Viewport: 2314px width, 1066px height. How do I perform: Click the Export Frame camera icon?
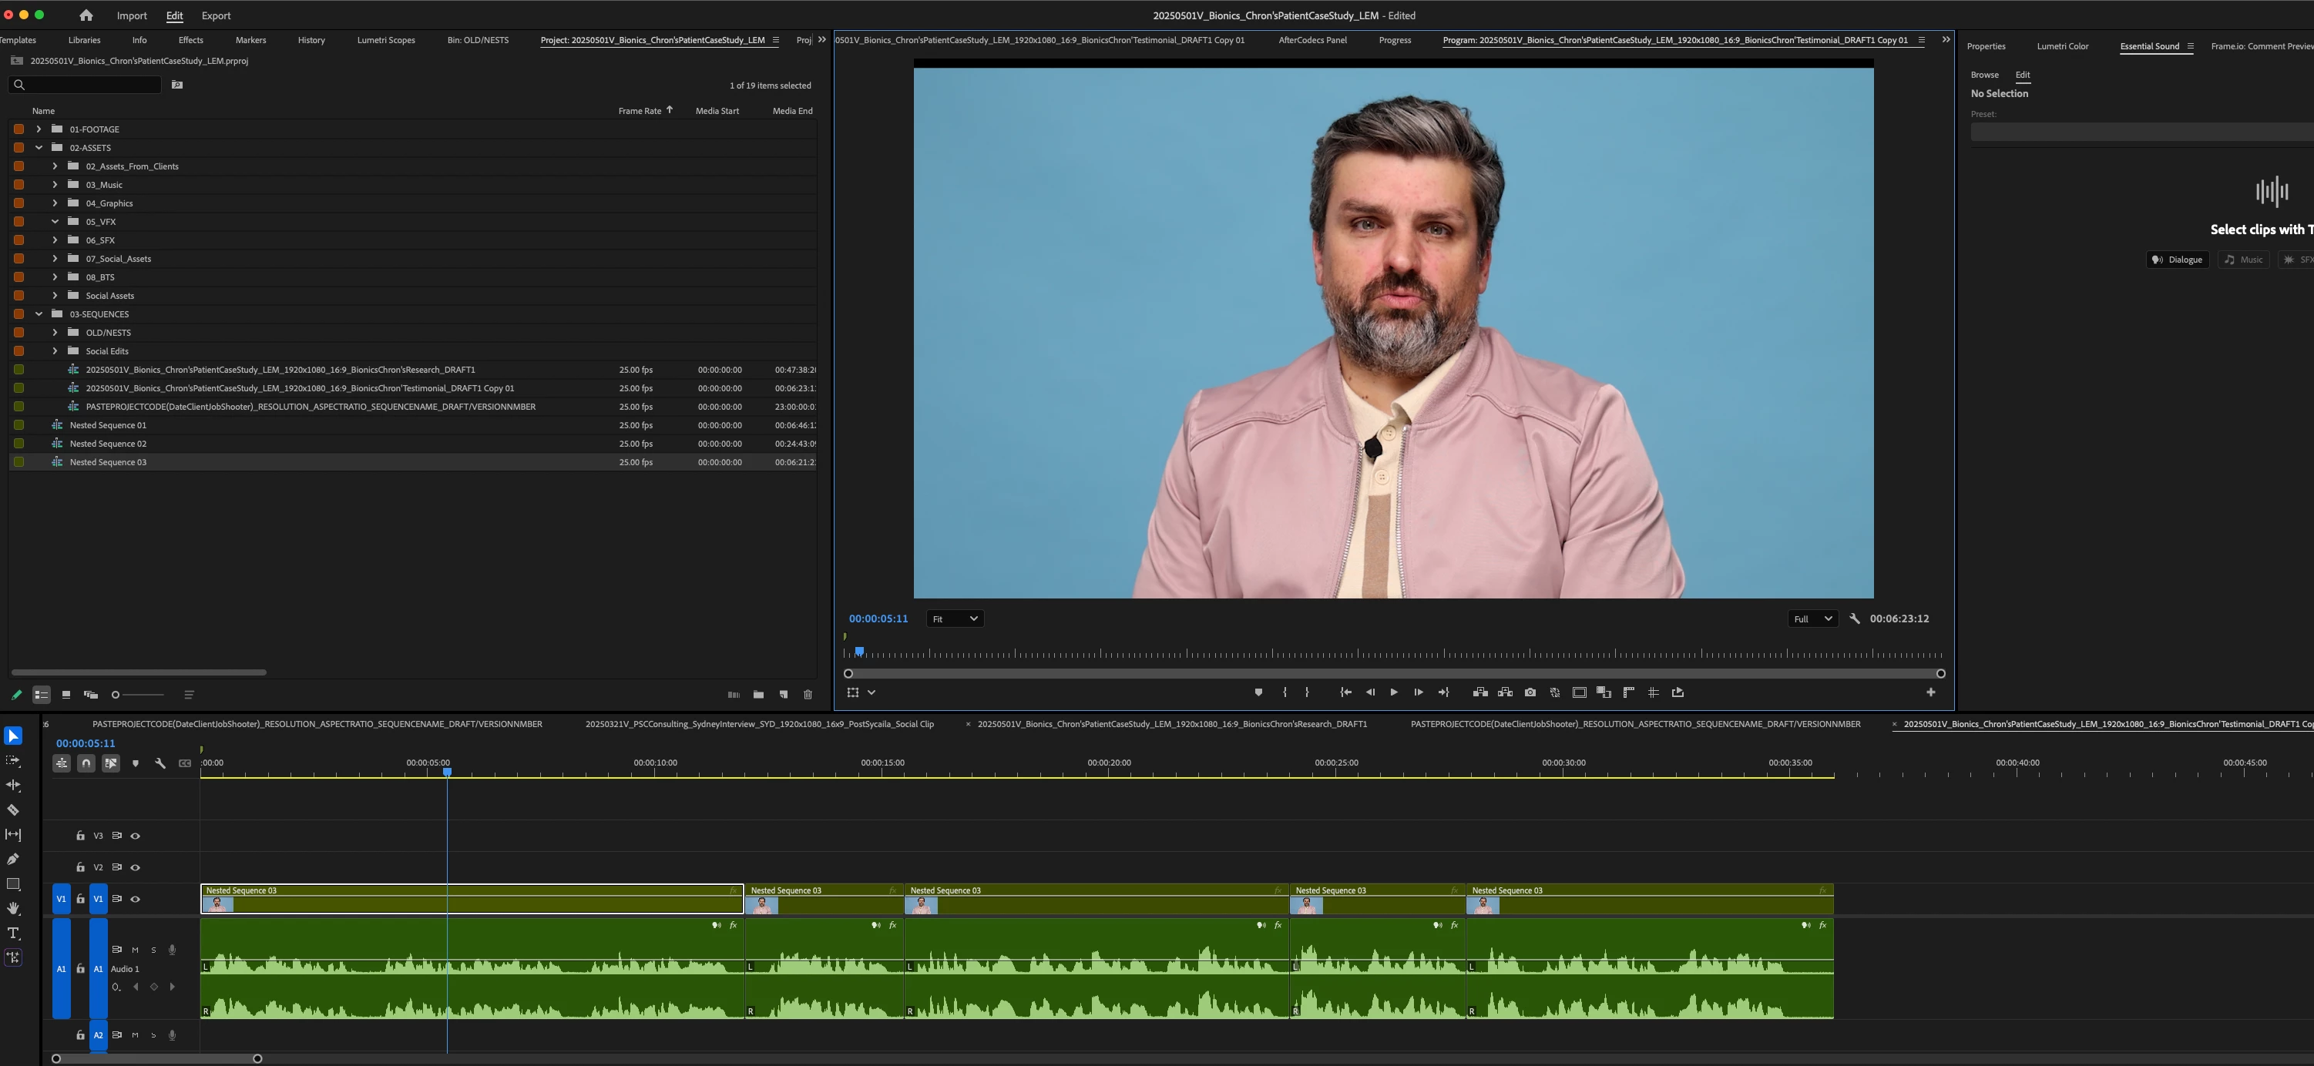(1530, 692)
